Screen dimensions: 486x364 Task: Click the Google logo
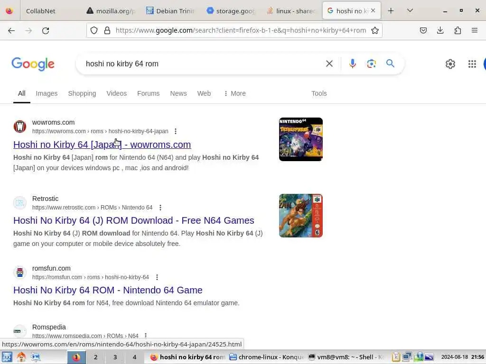tap(33, 64)
